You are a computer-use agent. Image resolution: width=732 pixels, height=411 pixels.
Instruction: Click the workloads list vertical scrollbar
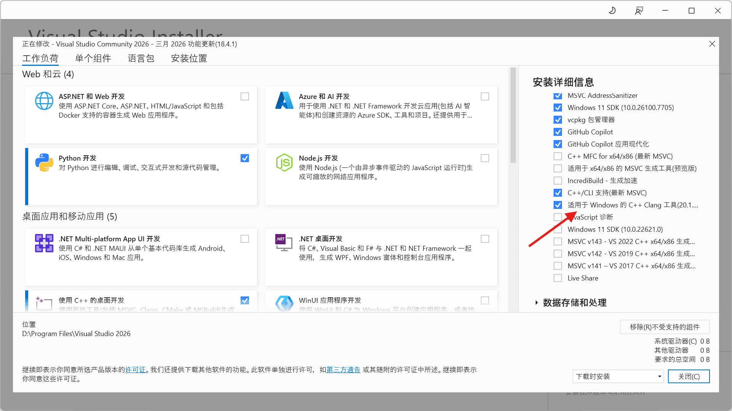point(513,116)
